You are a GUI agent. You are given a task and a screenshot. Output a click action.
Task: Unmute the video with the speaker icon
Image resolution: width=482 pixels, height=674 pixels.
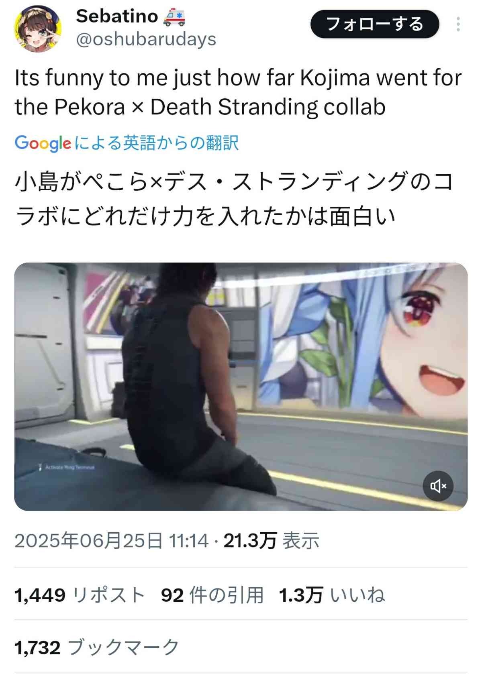pyautogui.click(x=438, y=486)
